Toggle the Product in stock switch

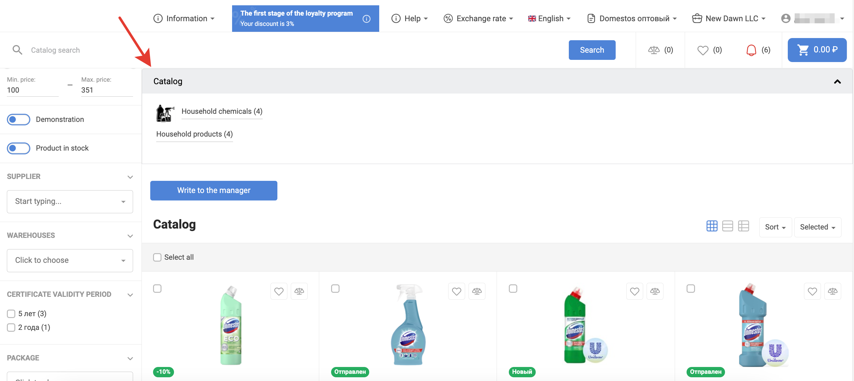point(18,148)
